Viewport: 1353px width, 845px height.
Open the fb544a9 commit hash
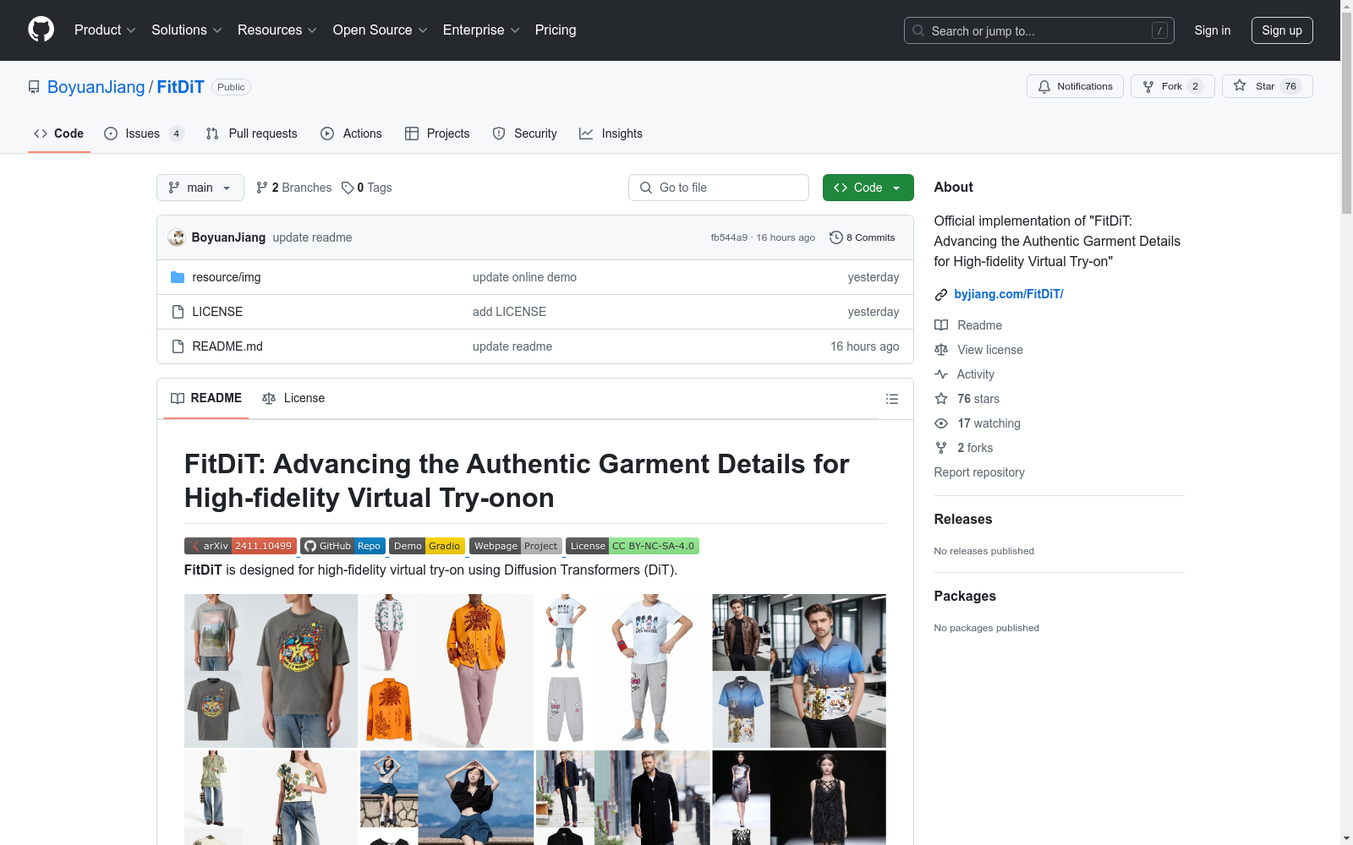tap(729, 237)
